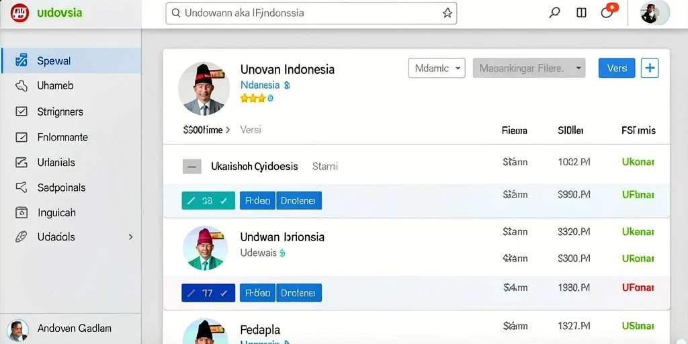Click the SlOller column header
688x344 pixels.
point(570,130)
